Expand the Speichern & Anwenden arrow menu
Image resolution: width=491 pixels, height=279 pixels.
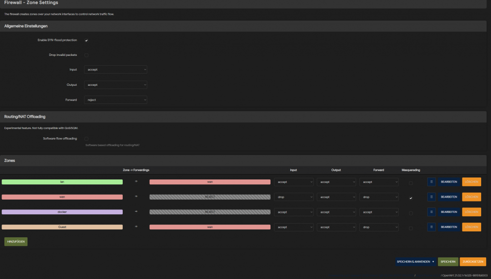pyautogui.click(x=434, y=261)
